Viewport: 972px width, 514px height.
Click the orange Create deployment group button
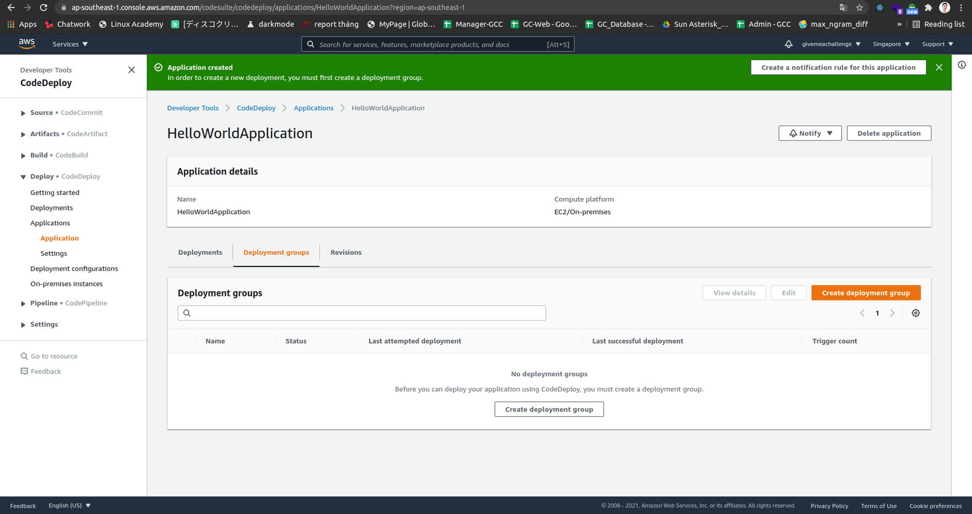[x=866, y=293]
